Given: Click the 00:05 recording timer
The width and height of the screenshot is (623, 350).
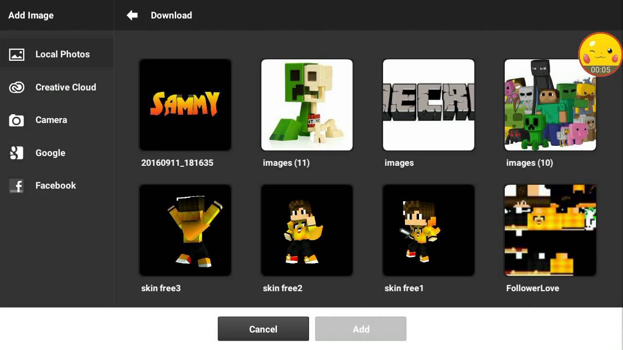Looking at the screenshot, I should click(600, 70).
